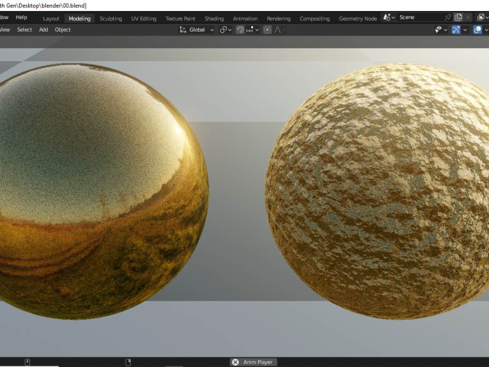The image size is (489, 367).
Task: Click the object visibility eye icon
Action: [438, 29]
